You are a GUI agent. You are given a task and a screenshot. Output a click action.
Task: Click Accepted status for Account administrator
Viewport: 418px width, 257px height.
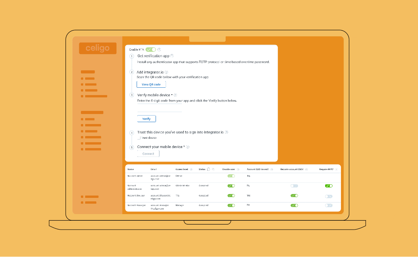pyautogui.click(x=204, y=186)
